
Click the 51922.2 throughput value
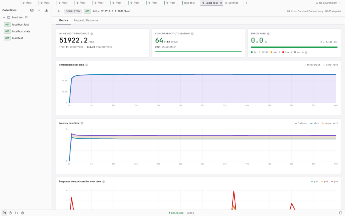pos(74,40)
